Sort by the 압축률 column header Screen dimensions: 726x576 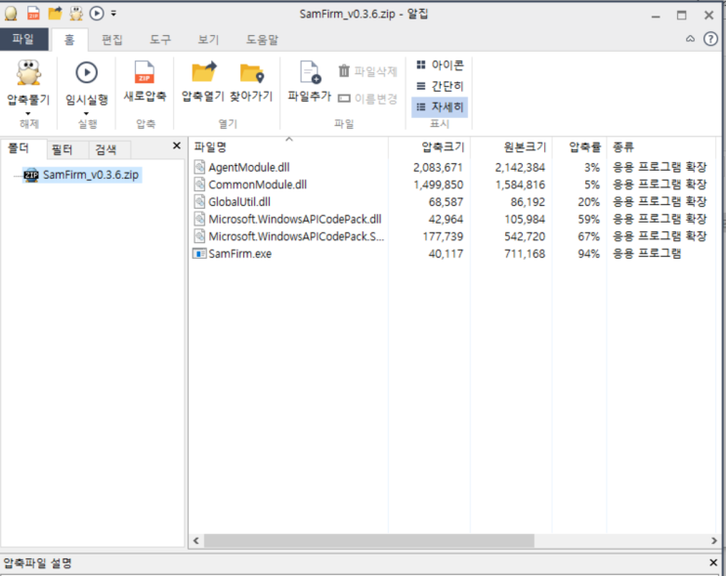coord(579,147)
